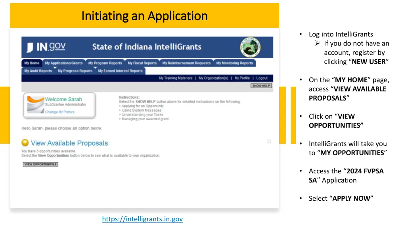Click the '2024 FVPSA SA' Application bullet
406x228 pixels.
point(346,175)
